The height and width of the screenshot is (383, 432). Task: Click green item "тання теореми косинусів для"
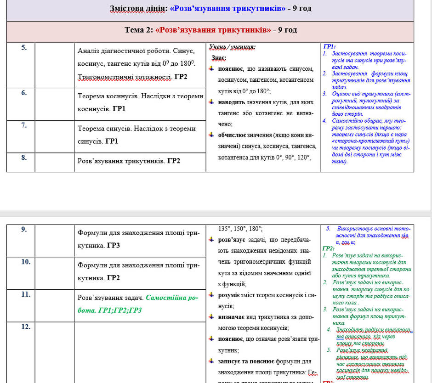coord(369,262)
